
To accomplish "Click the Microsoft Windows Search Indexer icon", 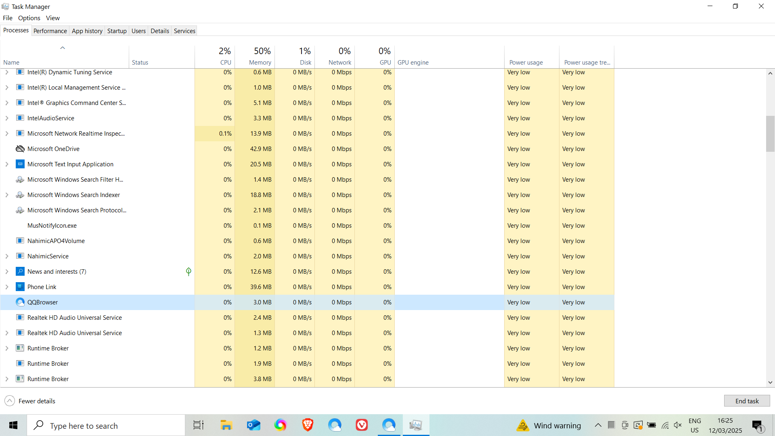I will tap(20, 195).
